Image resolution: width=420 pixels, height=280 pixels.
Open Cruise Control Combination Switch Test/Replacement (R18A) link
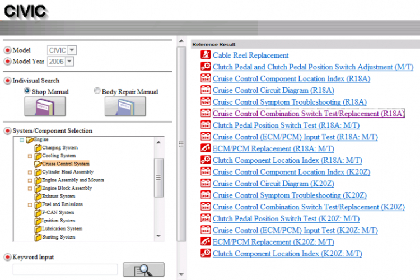coord(309,114)
